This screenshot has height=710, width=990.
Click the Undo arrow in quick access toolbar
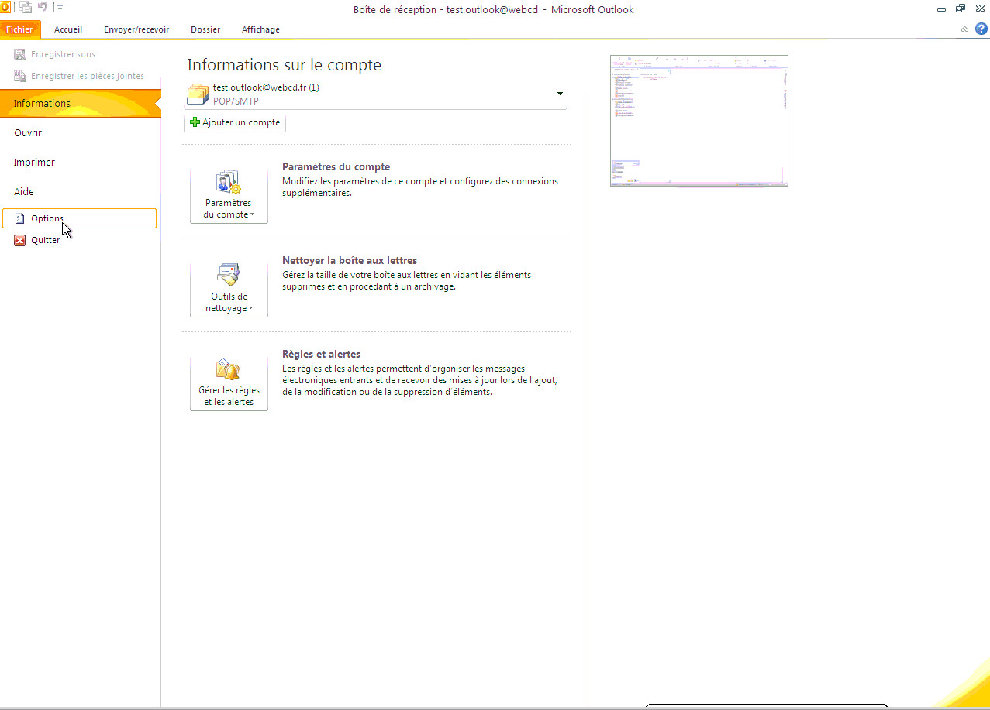coord(43,9)
